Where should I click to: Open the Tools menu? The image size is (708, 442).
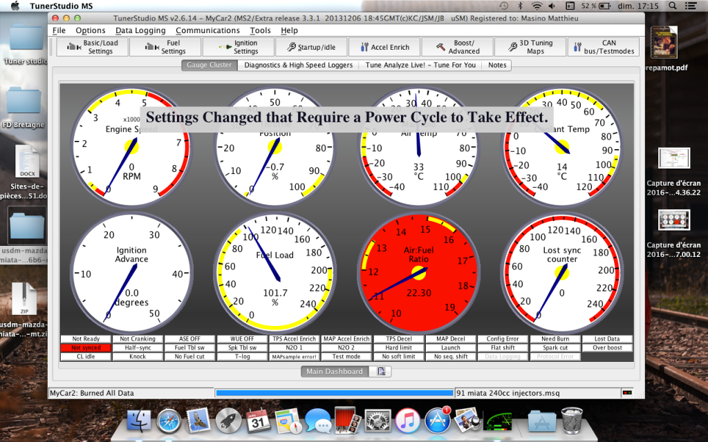point(260,30)
